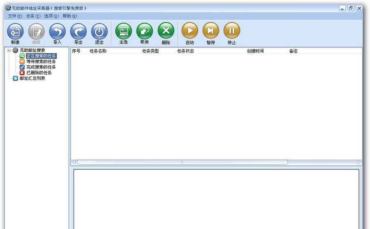This screenshot has width=370, height=229.
Task: Select 已删除的任务 in the tree
Action: click(39, 73)
